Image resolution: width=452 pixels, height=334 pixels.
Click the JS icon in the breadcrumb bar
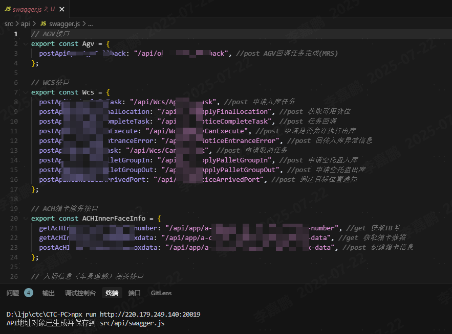pos(43,23)
